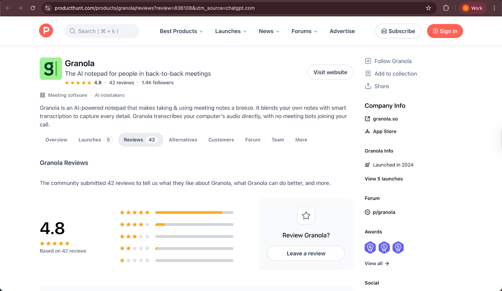Filter by the three-star rating bar

194,236
